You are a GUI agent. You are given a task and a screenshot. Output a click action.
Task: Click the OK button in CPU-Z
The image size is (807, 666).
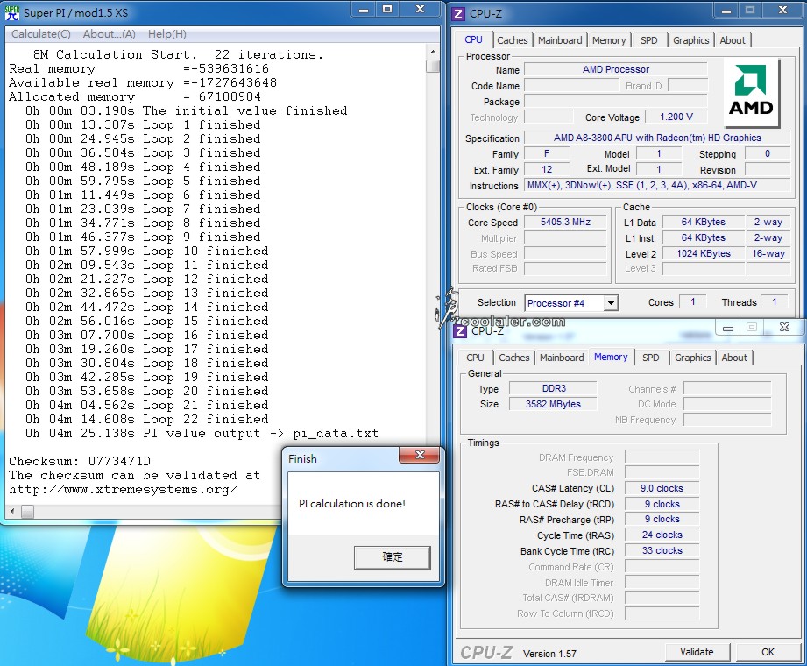[x=768, y=652]
